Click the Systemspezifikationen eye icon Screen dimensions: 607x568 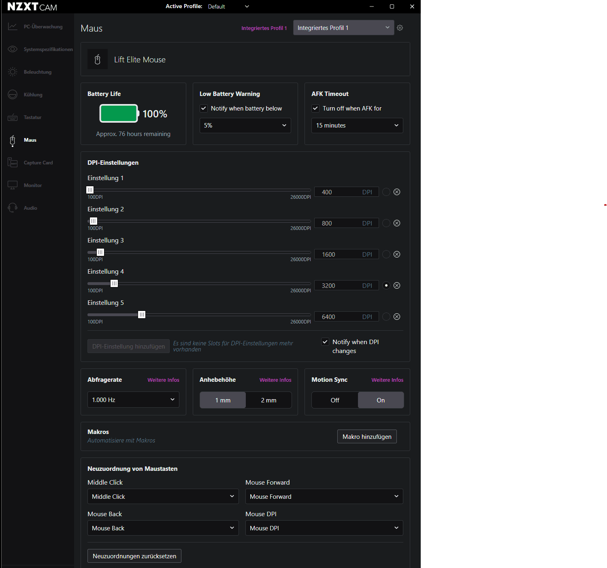[x=13, y=49]
